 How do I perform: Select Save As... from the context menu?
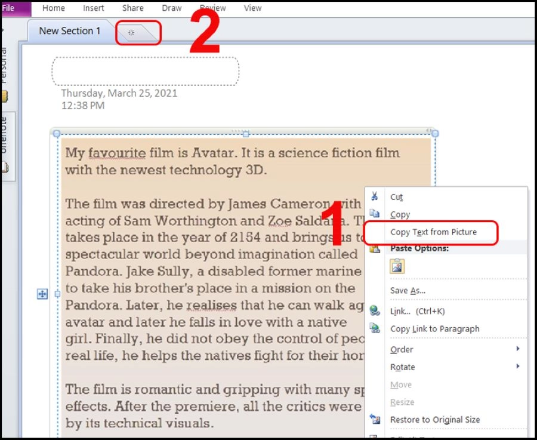(408, 290)
